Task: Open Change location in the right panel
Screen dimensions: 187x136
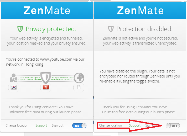Action: tap(110, 125)
